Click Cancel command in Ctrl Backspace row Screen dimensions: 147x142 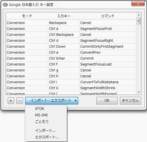click(108, 35)
